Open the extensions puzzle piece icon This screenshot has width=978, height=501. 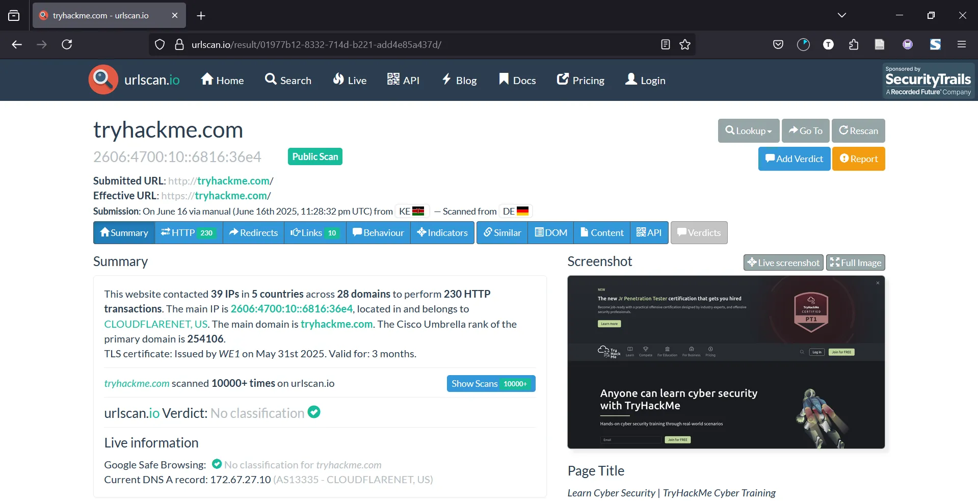(854, 44)
